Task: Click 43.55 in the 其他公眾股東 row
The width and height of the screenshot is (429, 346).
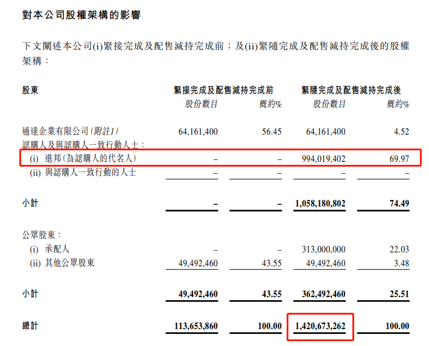Action: [272, 263]
